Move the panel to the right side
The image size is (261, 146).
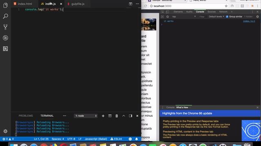click(130, 116)
